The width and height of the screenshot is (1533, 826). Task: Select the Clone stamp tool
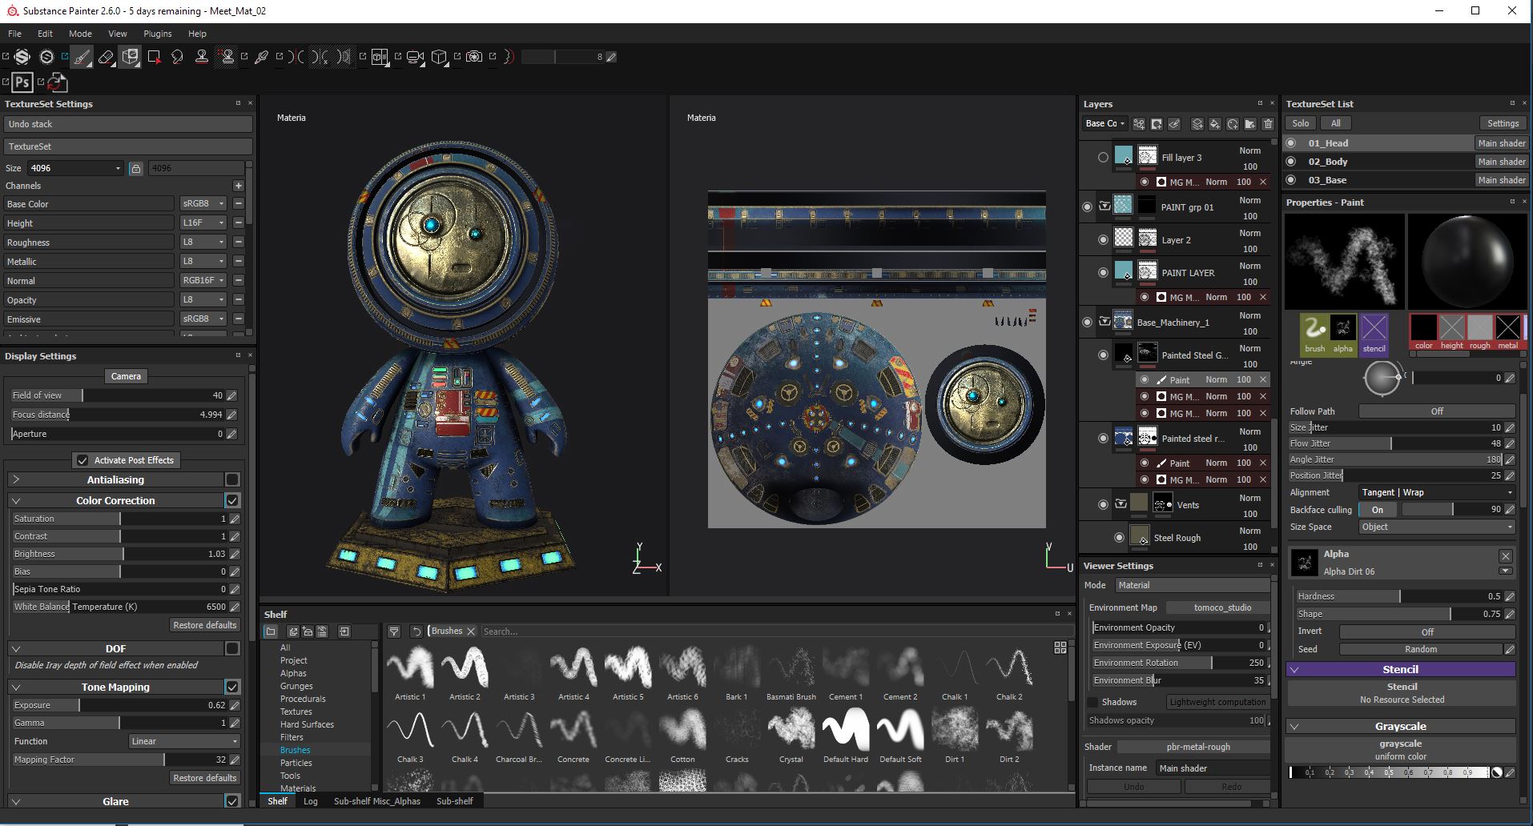coord(202,57)
